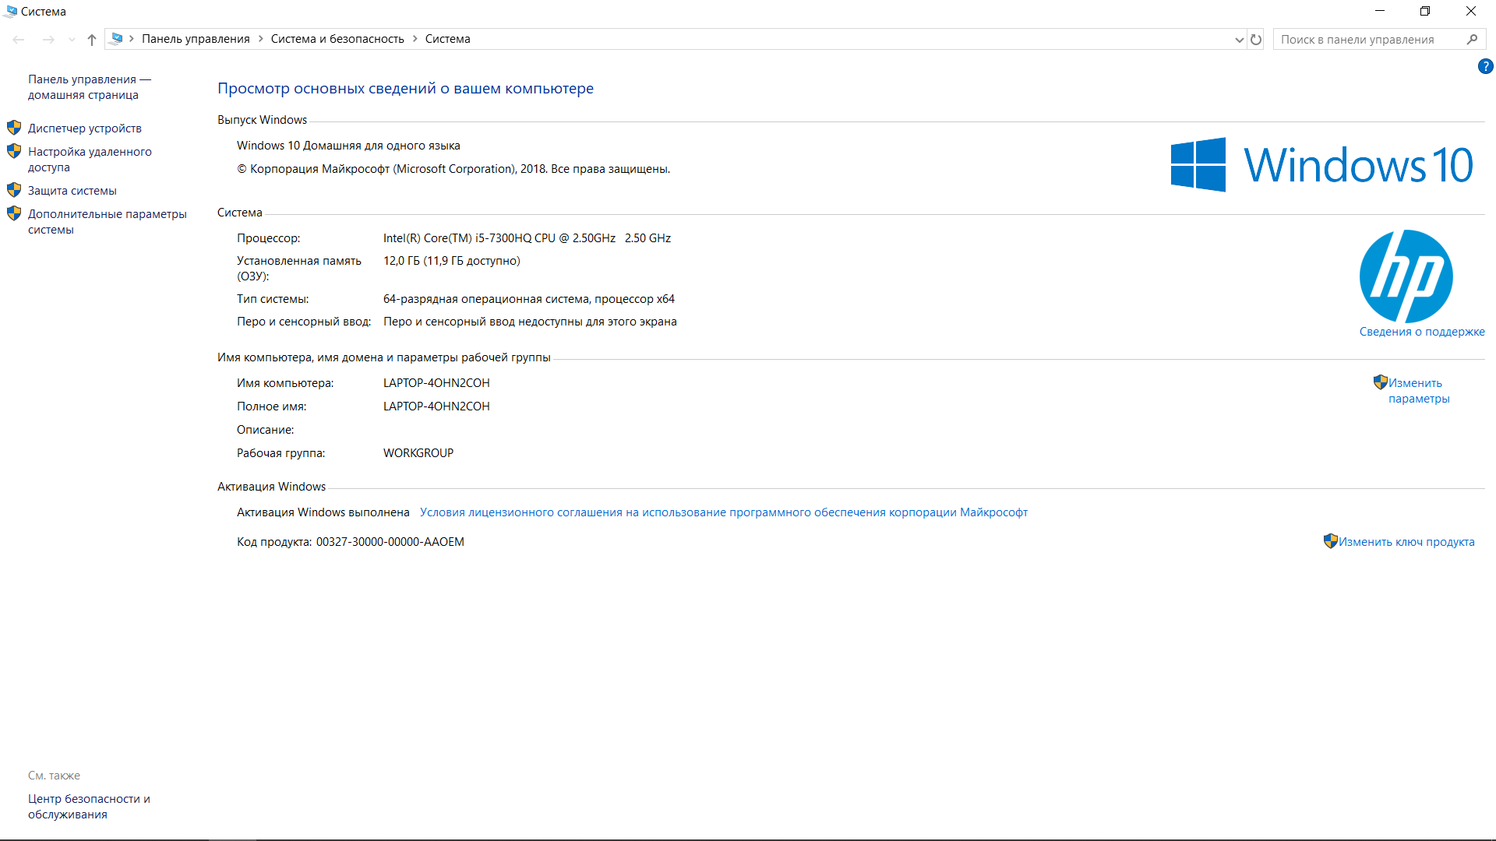The image size is (1496, 841).
Task: Select WORKGROUP value
Action: [x=418, y=453]
